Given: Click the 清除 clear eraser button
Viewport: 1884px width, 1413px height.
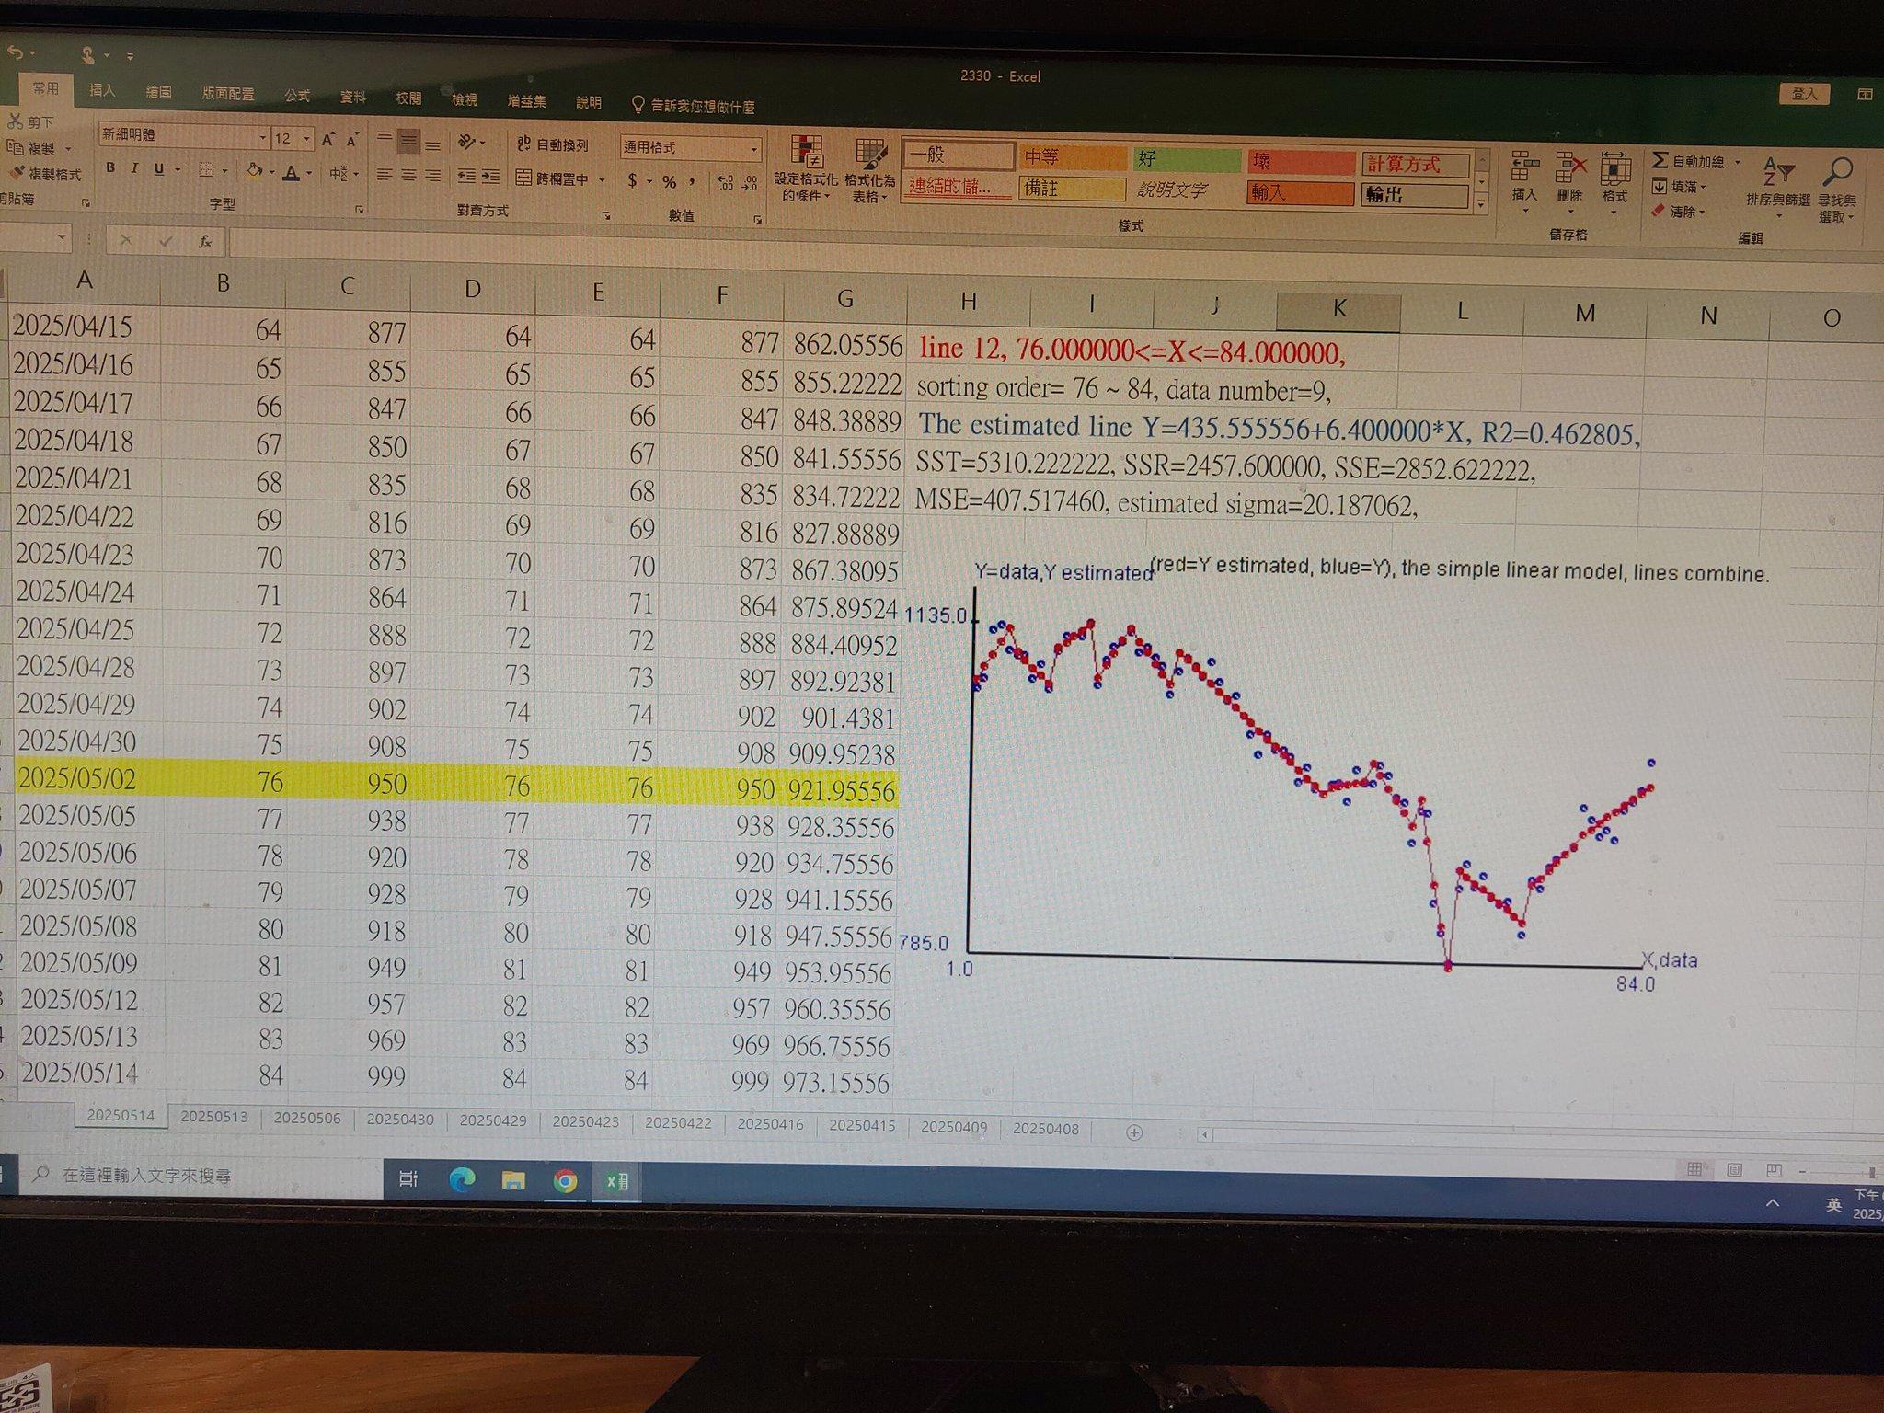Looking at the screenshot, I should [x=1678, y=212].
